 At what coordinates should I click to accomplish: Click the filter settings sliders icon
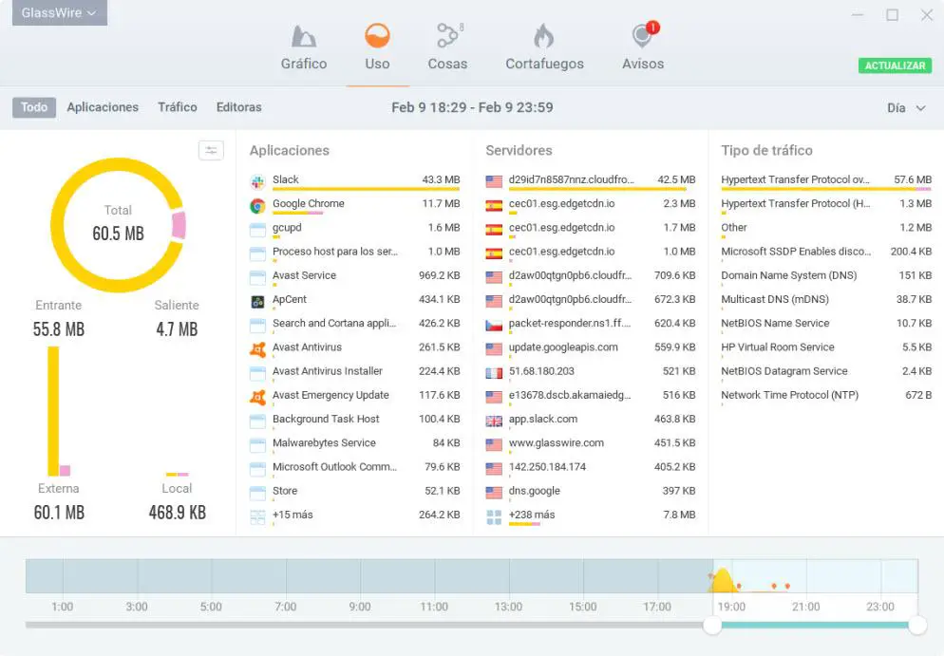coord(212,150)
